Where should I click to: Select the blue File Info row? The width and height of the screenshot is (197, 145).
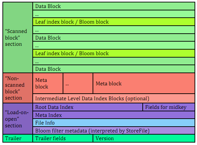click(x=114, y=123)
